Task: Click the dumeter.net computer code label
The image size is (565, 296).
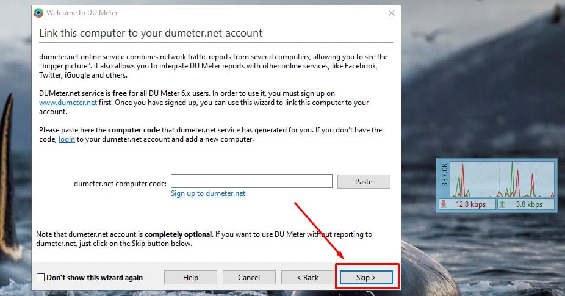Action: click(x=120, y=184)
